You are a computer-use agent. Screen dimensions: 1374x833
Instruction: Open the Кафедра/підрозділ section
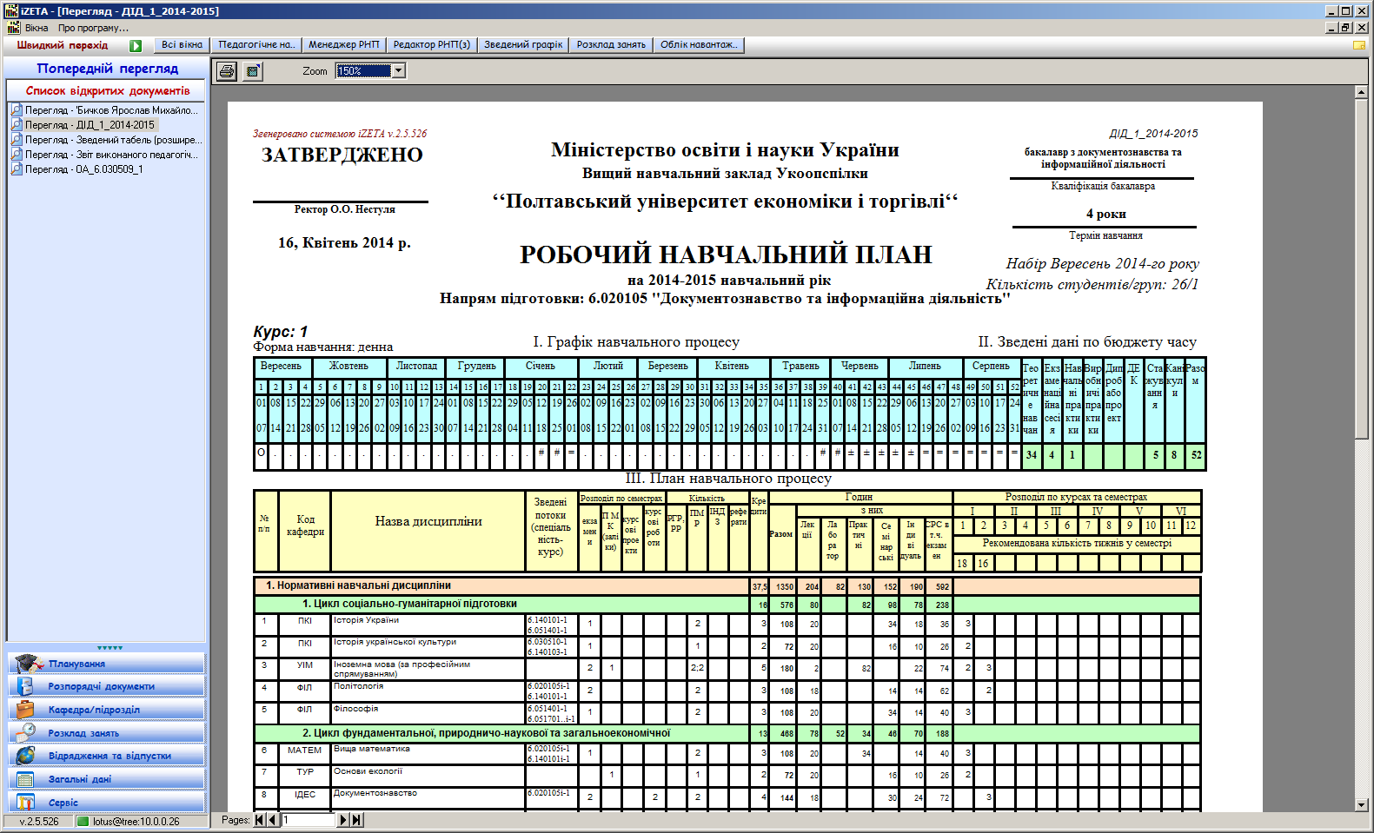tap(106, 710)
